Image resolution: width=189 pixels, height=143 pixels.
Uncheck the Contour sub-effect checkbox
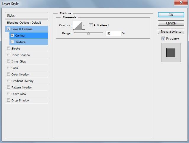[x=12, y=35]
